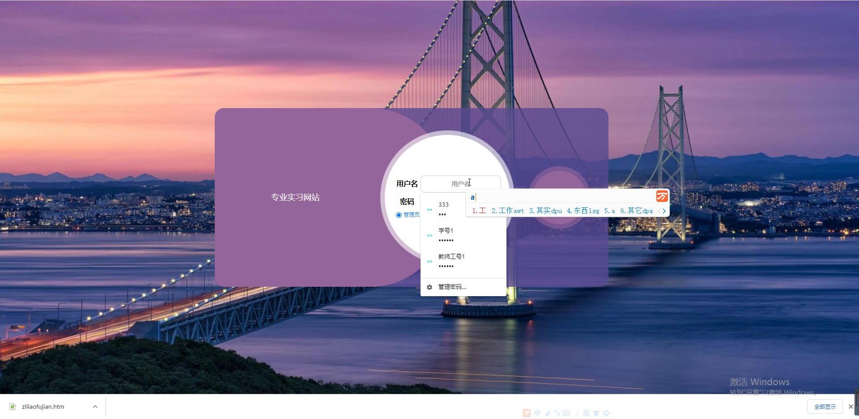
Task: Click the shirt skin icon in IME toolbar
Action: pos(596,413)
